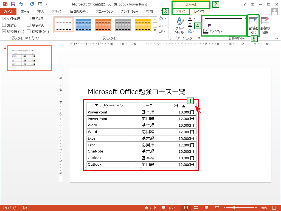
Task: Open Reading View from status bar
Action: (x=207, y=208)
